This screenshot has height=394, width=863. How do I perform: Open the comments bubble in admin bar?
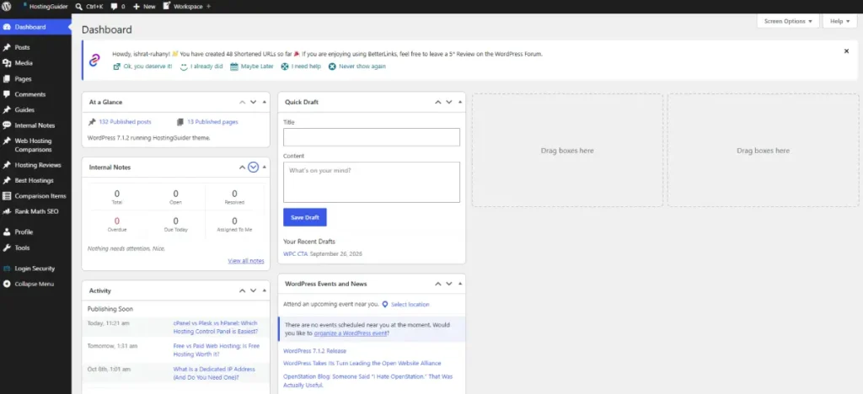(x=118, y=7)
